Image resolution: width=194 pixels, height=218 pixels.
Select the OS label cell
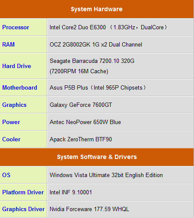pyautogui.click(x=23, y=175)
